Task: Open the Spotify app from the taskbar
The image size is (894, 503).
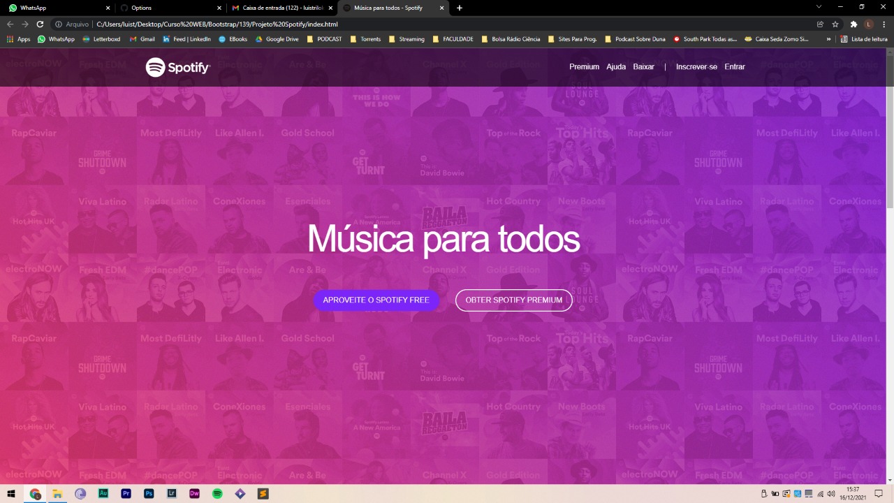Action: [x=217, y=493]
